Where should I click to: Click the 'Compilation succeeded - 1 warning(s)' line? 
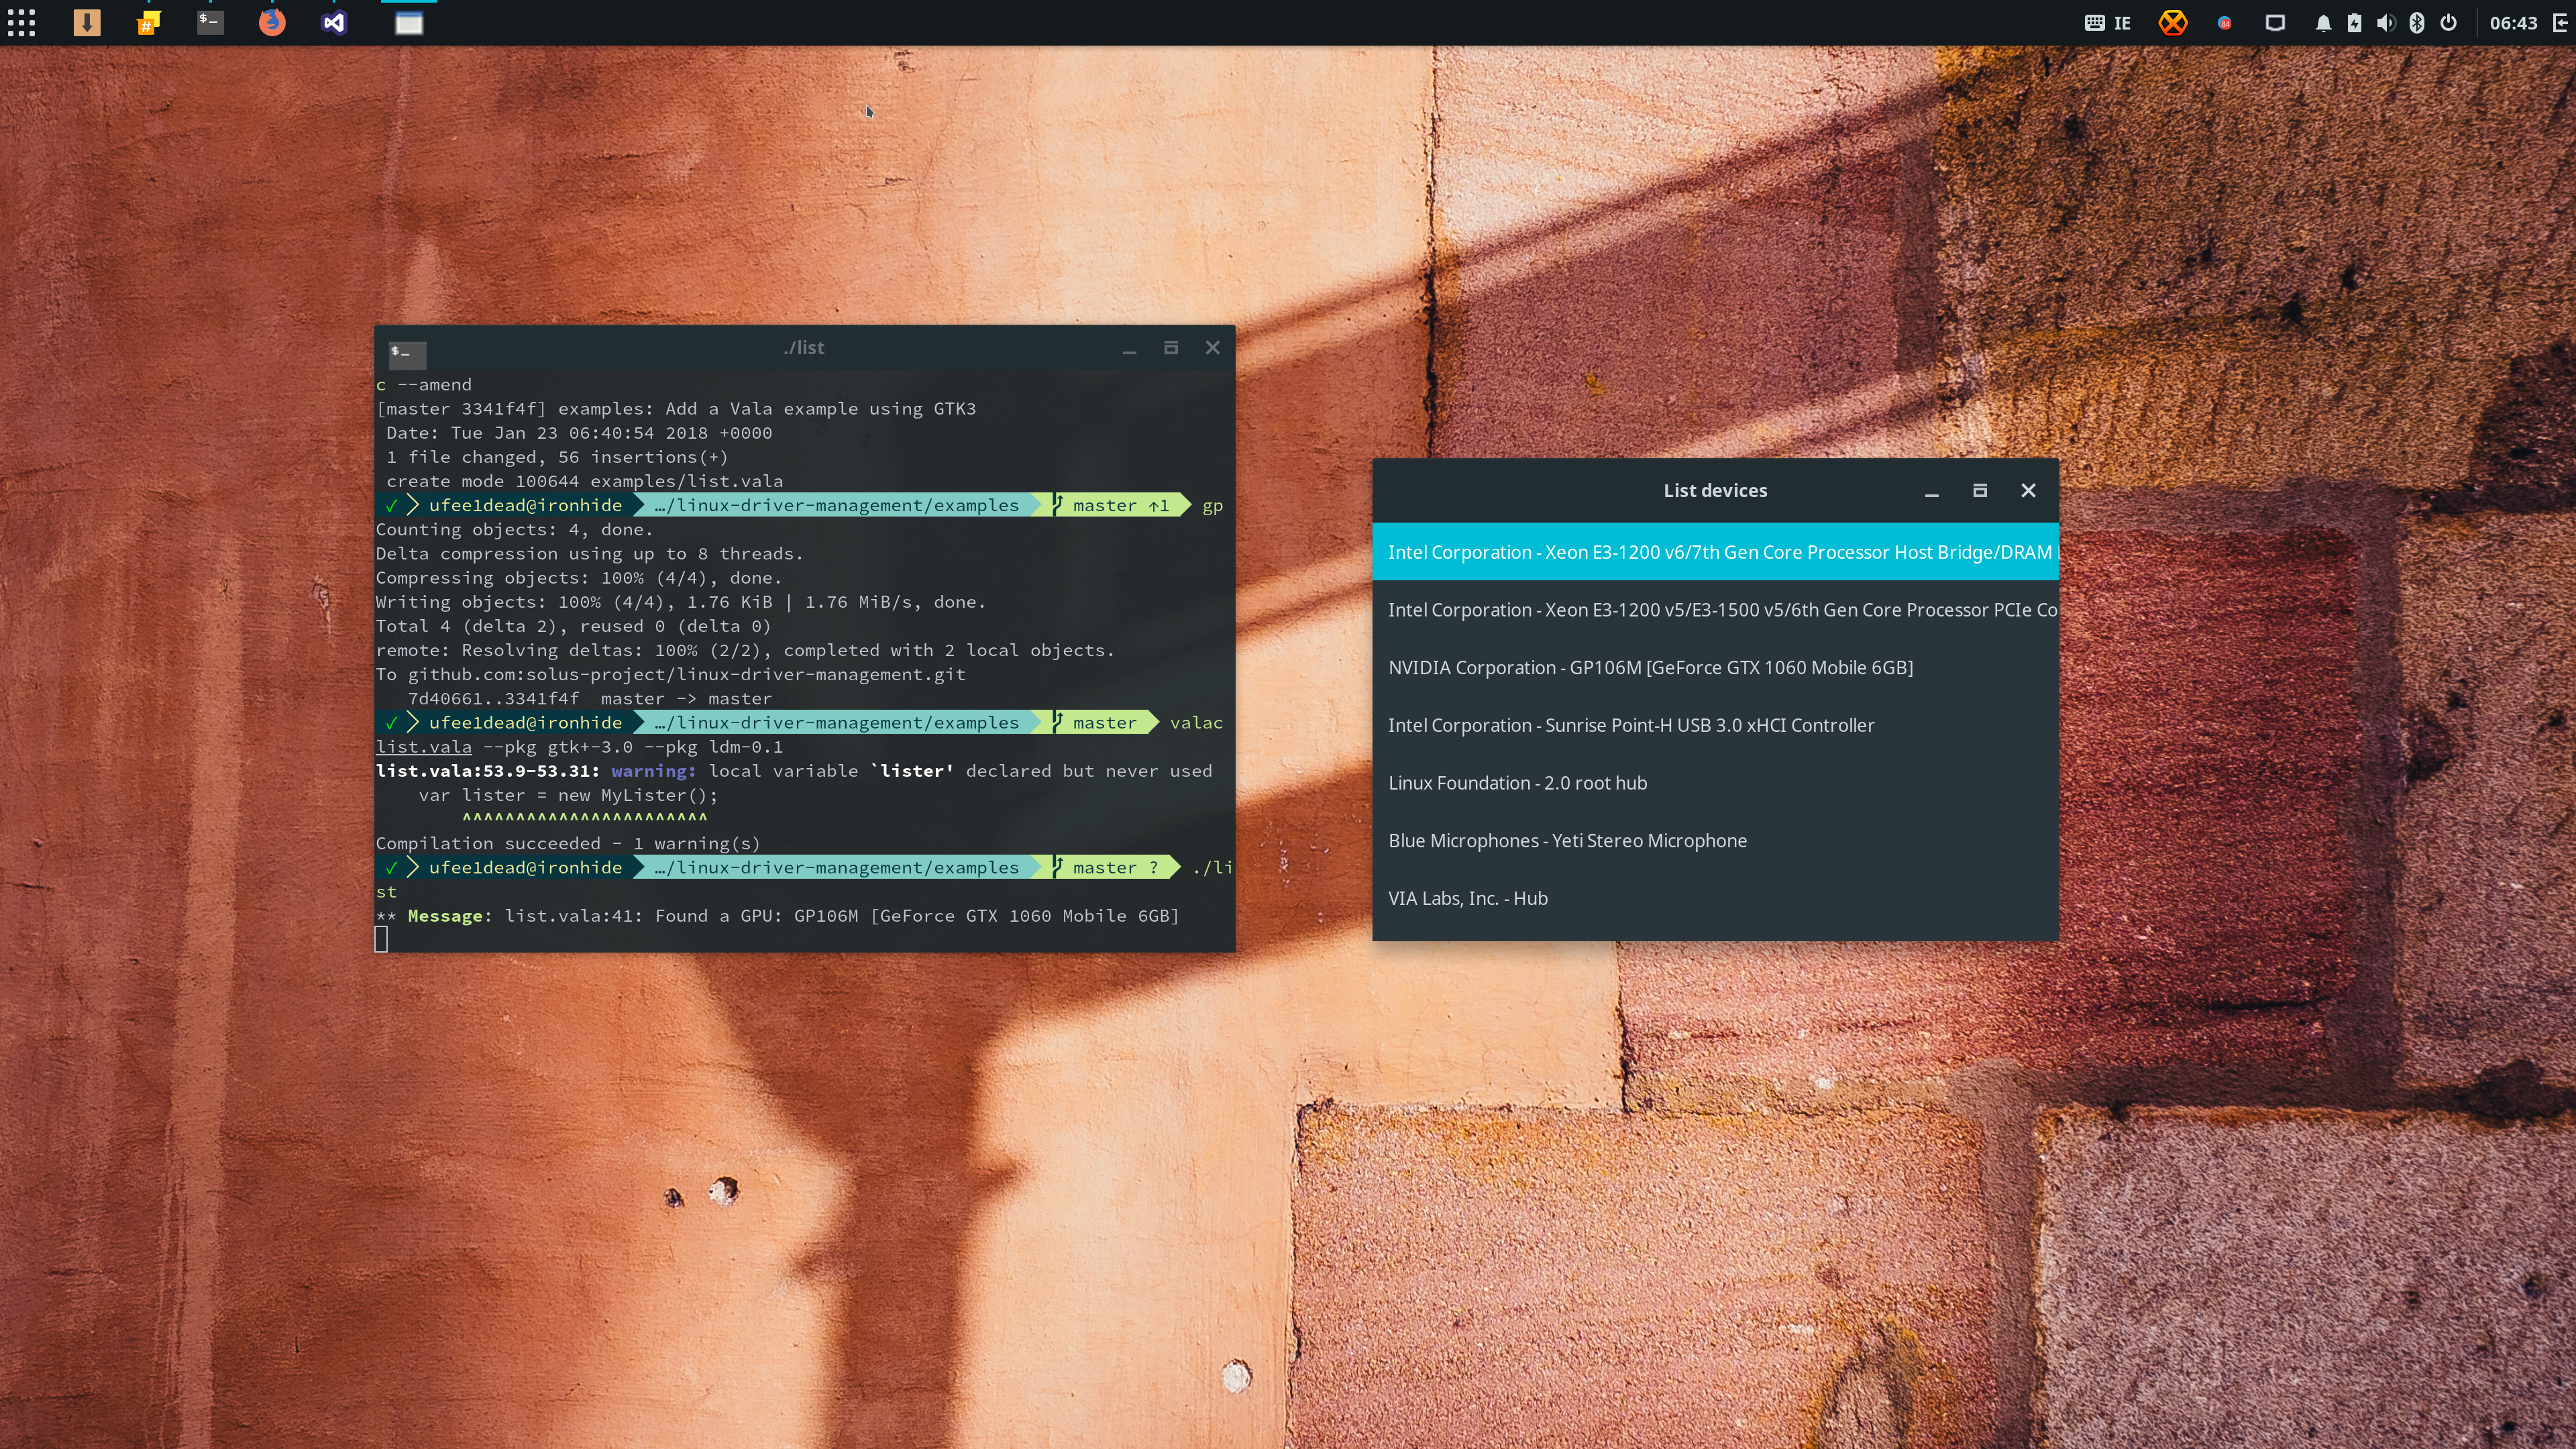coord(568,844)
